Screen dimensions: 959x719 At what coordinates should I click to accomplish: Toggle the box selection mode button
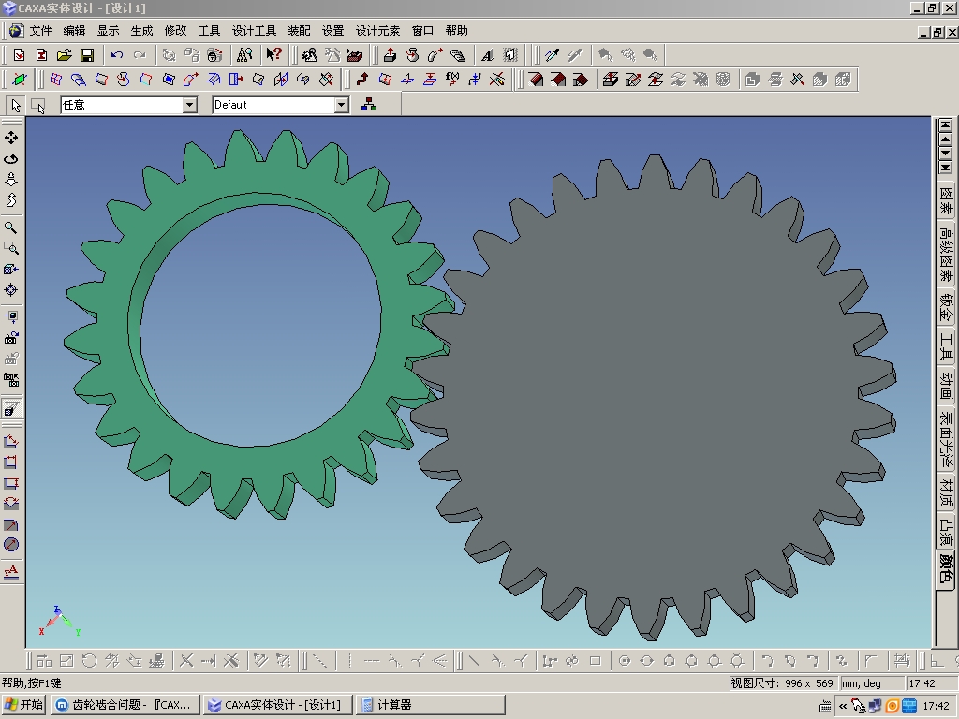click(x=38, y=105)
